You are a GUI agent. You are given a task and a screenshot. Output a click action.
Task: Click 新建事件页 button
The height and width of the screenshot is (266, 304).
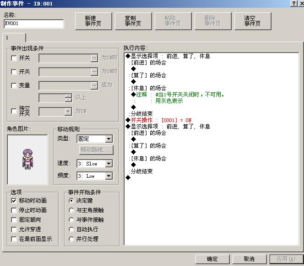click(93, 21)
